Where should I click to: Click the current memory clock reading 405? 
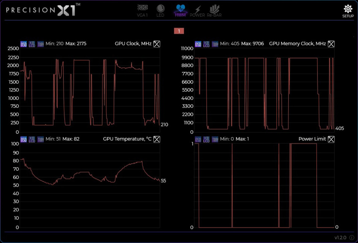point(340,129)
